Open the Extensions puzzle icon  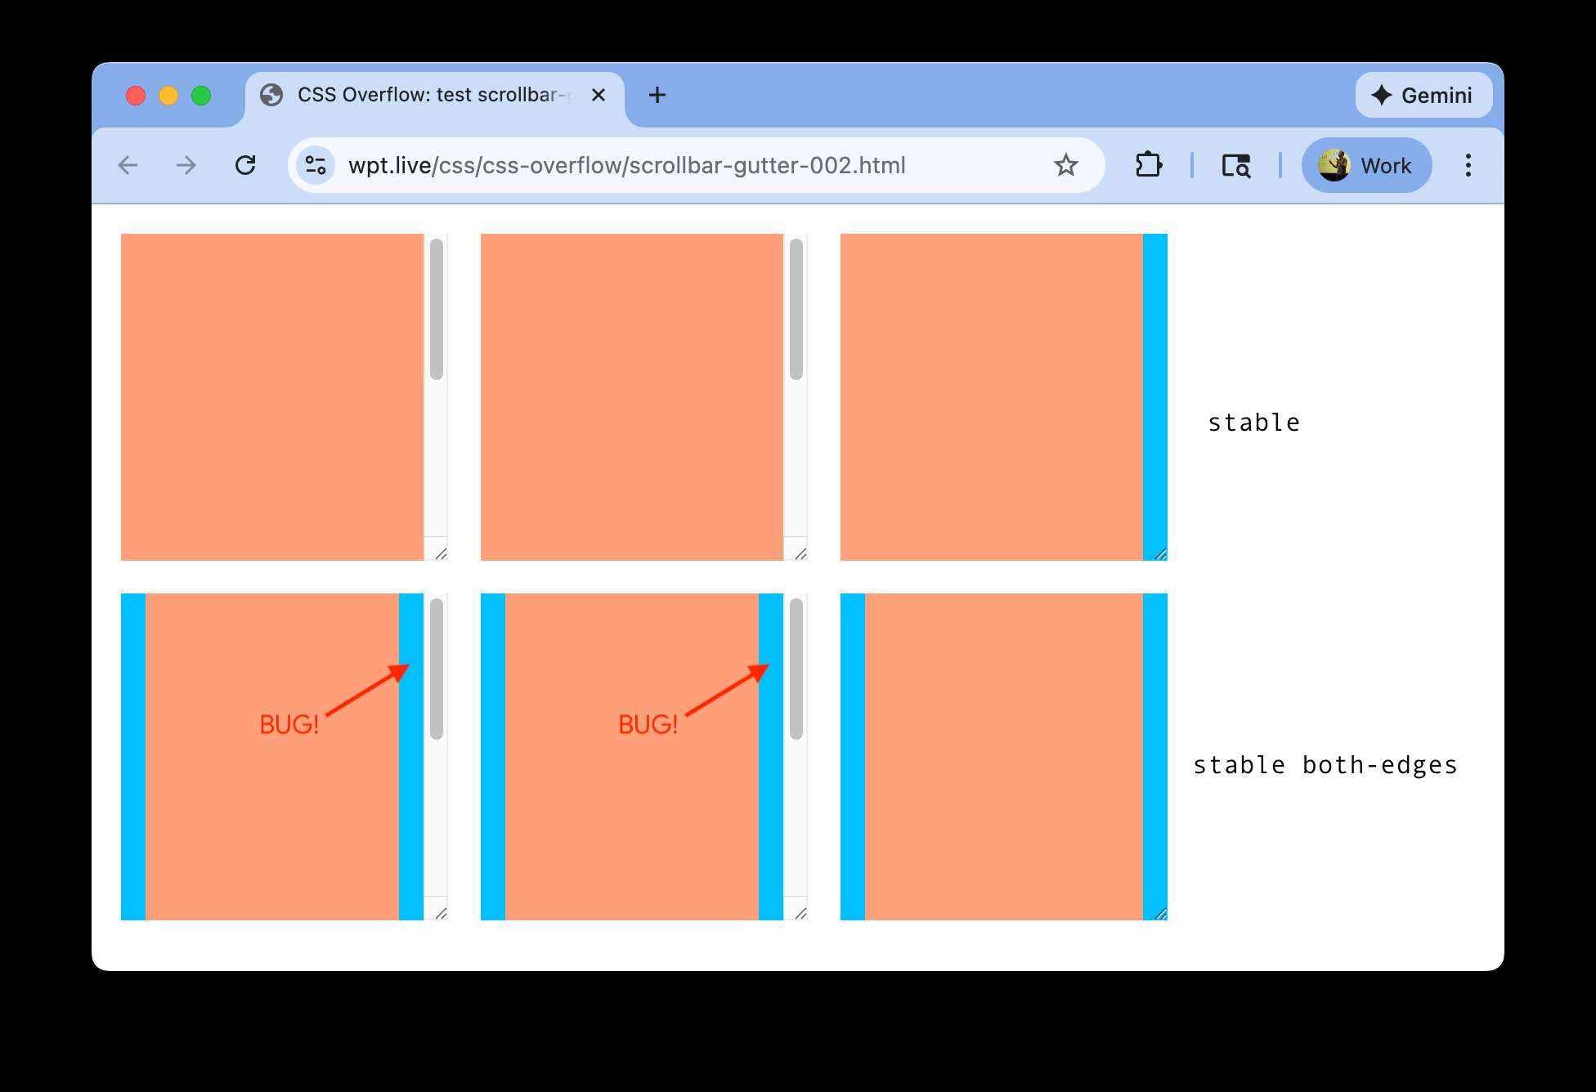pyautogui.click(x=1149, y=166)
